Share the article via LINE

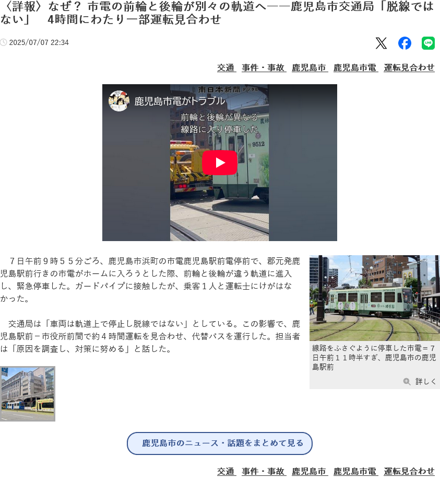click(x=428, y=43)
